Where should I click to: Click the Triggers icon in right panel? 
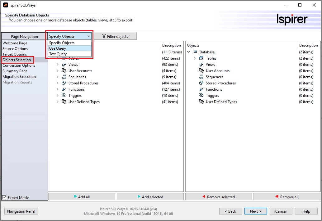tap(201, 96)
